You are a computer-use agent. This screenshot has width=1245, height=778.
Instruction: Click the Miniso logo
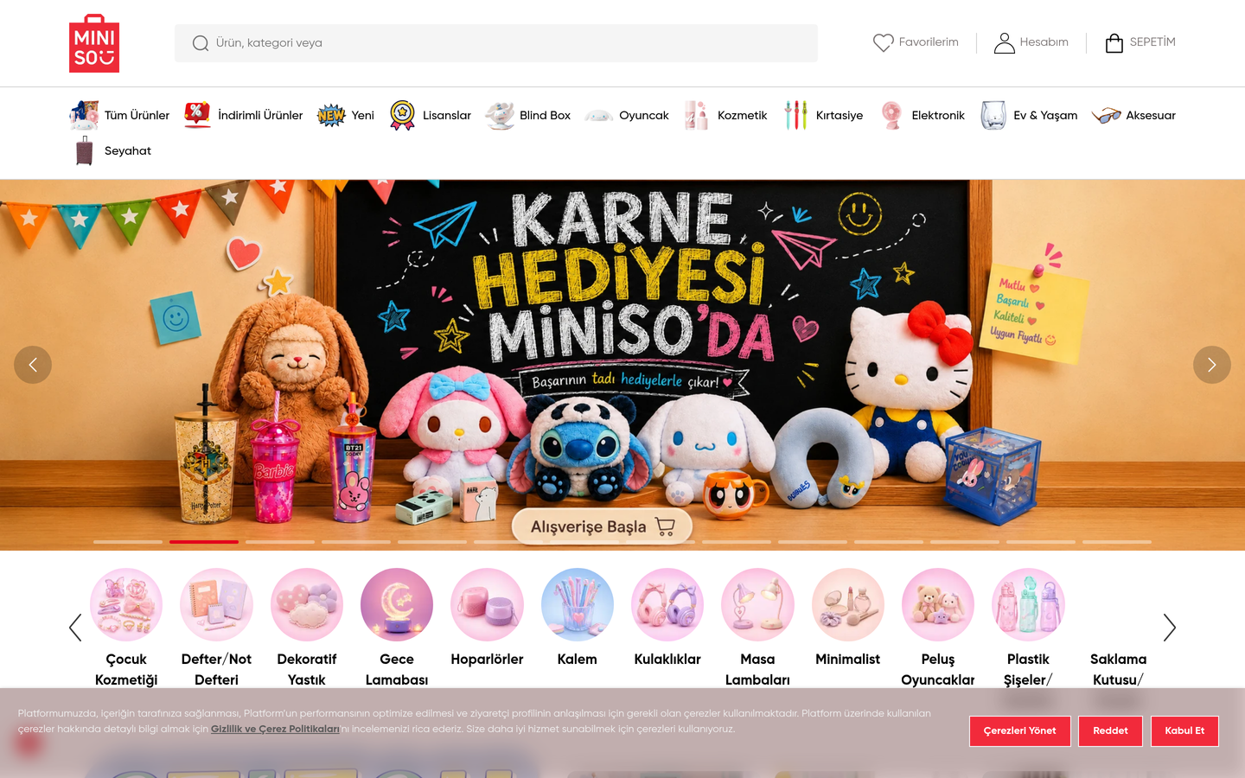tap(94, 43)
